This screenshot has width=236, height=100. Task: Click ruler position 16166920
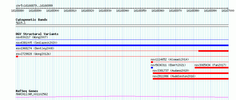coord(88,11)
